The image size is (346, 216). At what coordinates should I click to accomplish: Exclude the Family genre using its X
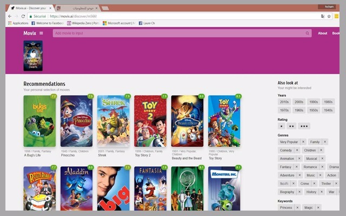(x=324, y=141)
